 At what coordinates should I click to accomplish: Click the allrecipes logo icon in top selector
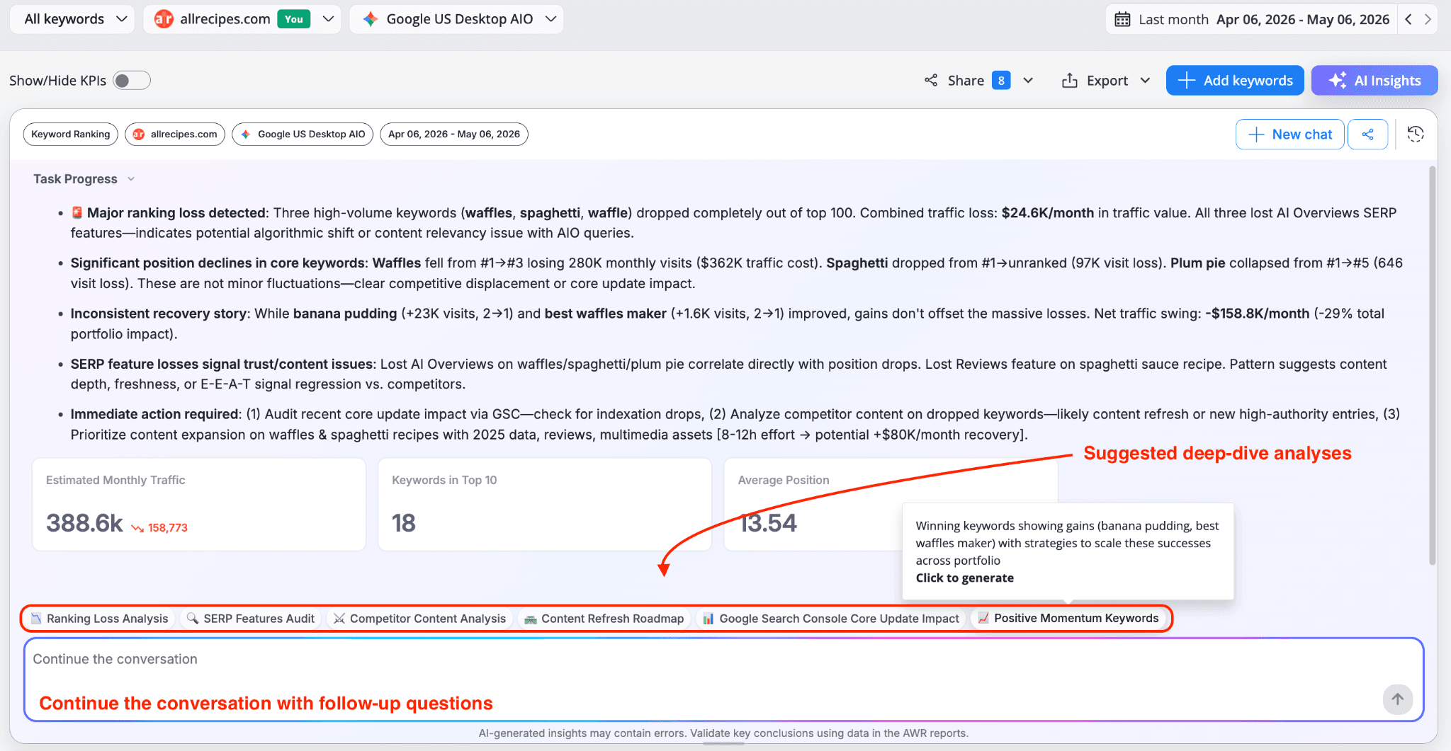coord(164,19)
